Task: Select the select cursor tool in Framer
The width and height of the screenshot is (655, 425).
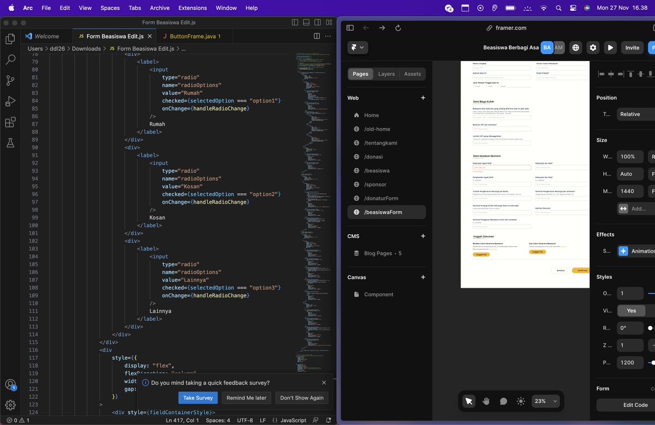Action: pyautogui.click(x=469, y=401)
